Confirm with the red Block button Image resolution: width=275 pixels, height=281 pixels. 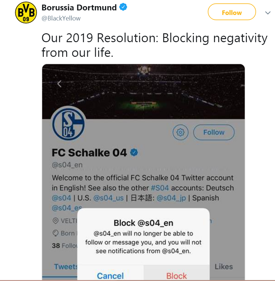[x=176, y=276]
